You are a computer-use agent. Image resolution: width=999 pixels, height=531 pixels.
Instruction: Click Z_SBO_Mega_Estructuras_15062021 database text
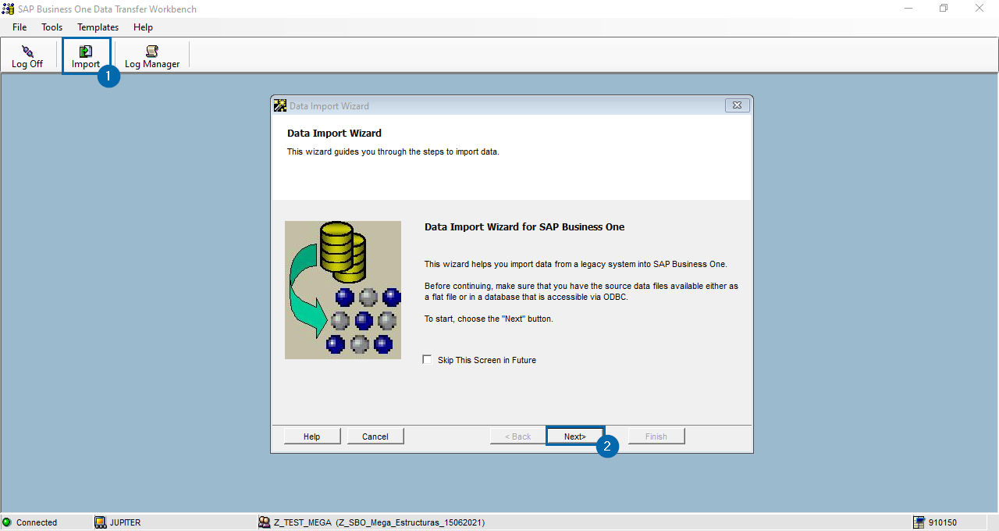coord(410,522)
